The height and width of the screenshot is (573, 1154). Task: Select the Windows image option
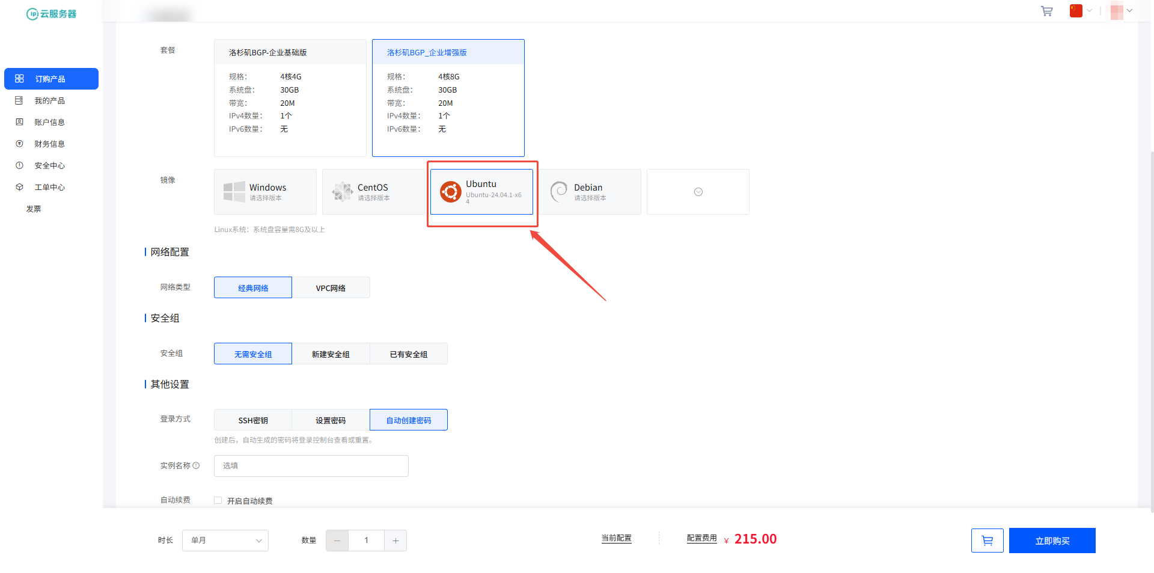click(265, 192)
